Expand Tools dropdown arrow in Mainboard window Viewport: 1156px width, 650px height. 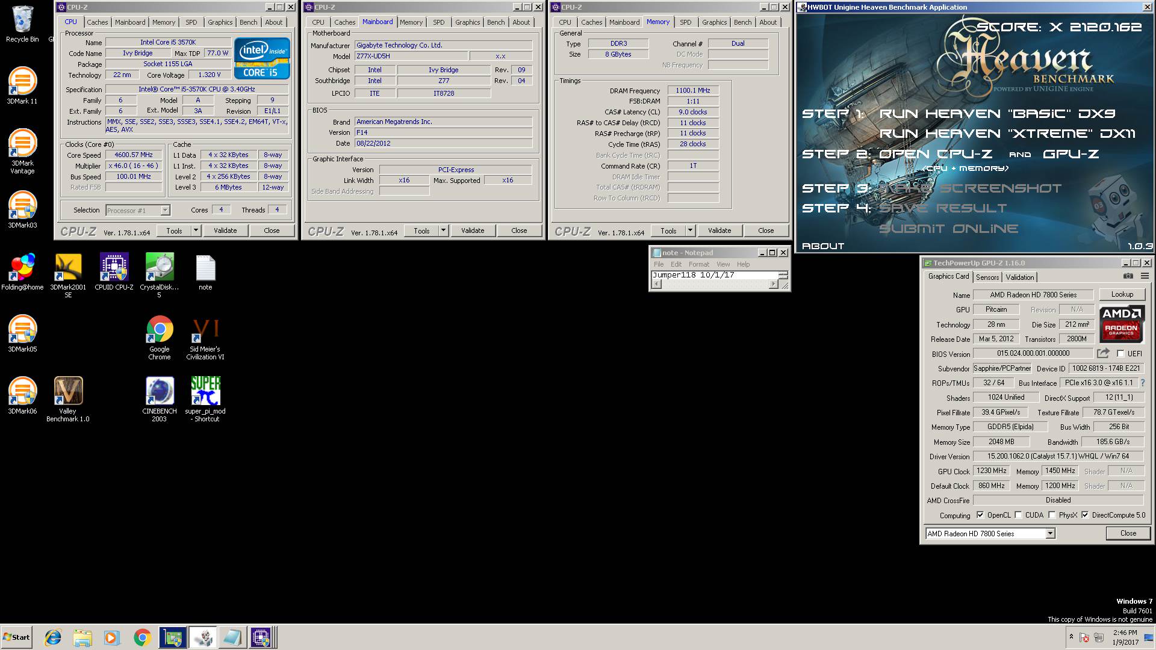[x=443, y=231]
